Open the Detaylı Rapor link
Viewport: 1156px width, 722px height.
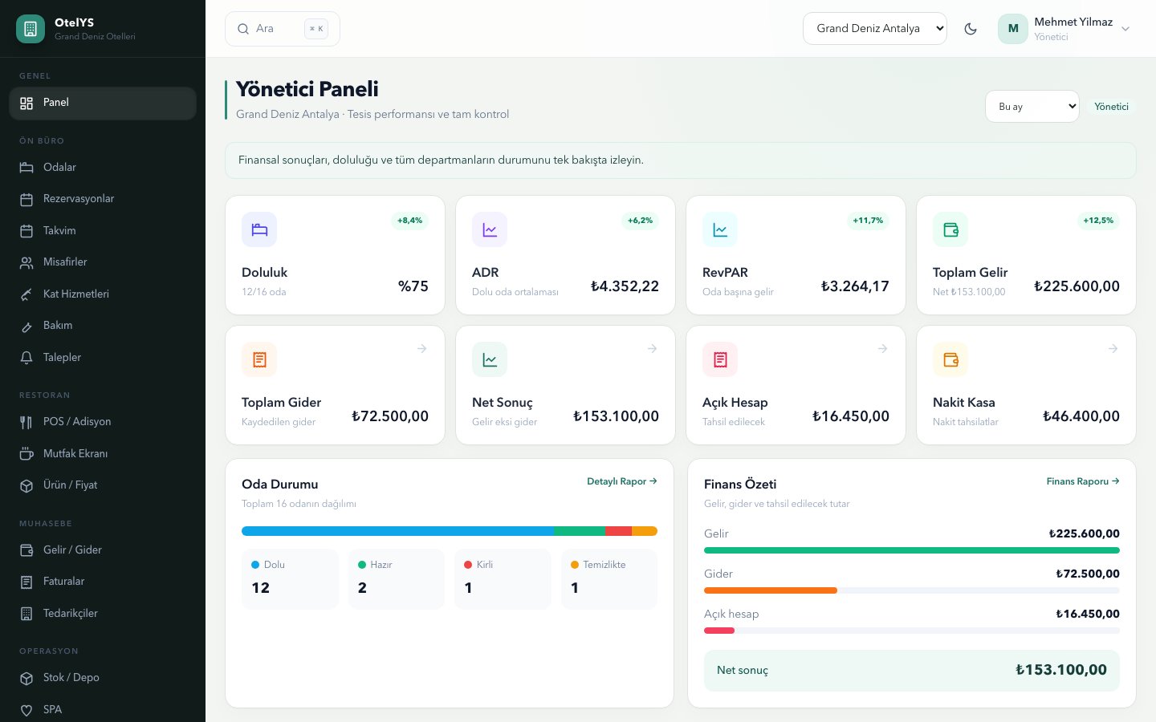pos(622,481)
